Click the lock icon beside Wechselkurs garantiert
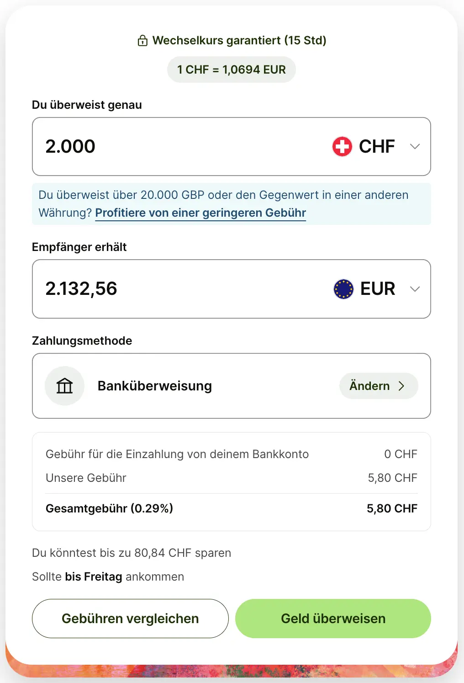This screenshot has height=683, width=464. pos(142,41)
